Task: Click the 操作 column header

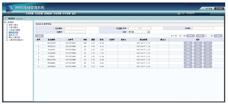Action: click(196, 39)
